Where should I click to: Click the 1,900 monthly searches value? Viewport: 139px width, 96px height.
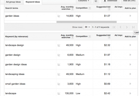pos(70,65)
